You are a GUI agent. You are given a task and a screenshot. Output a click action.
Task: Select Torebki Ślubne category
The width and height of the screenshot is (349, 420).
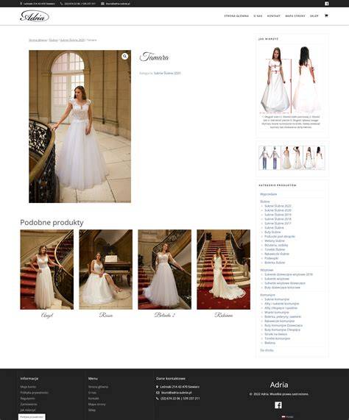[275, 249]
